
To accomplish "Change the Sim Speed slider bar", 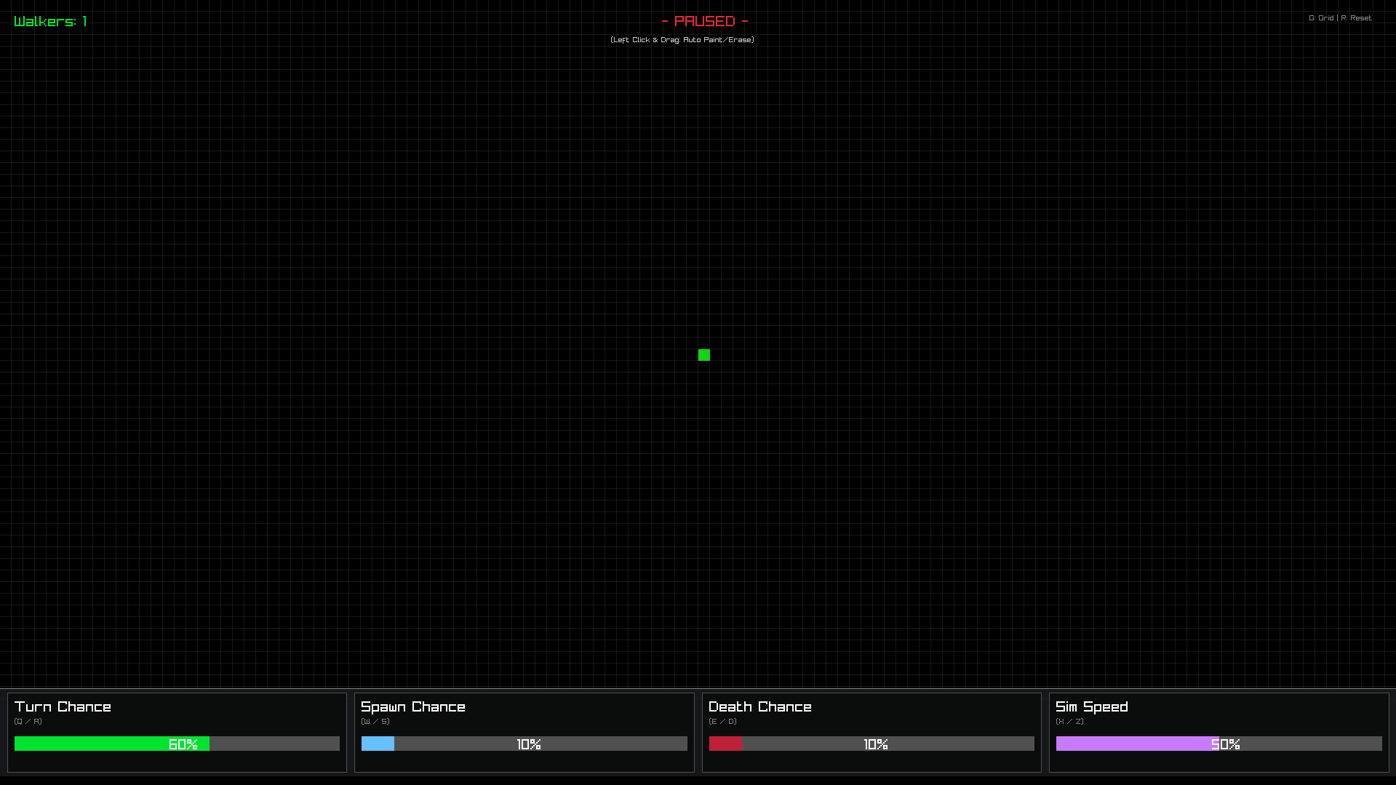I will click(1218, 744).
